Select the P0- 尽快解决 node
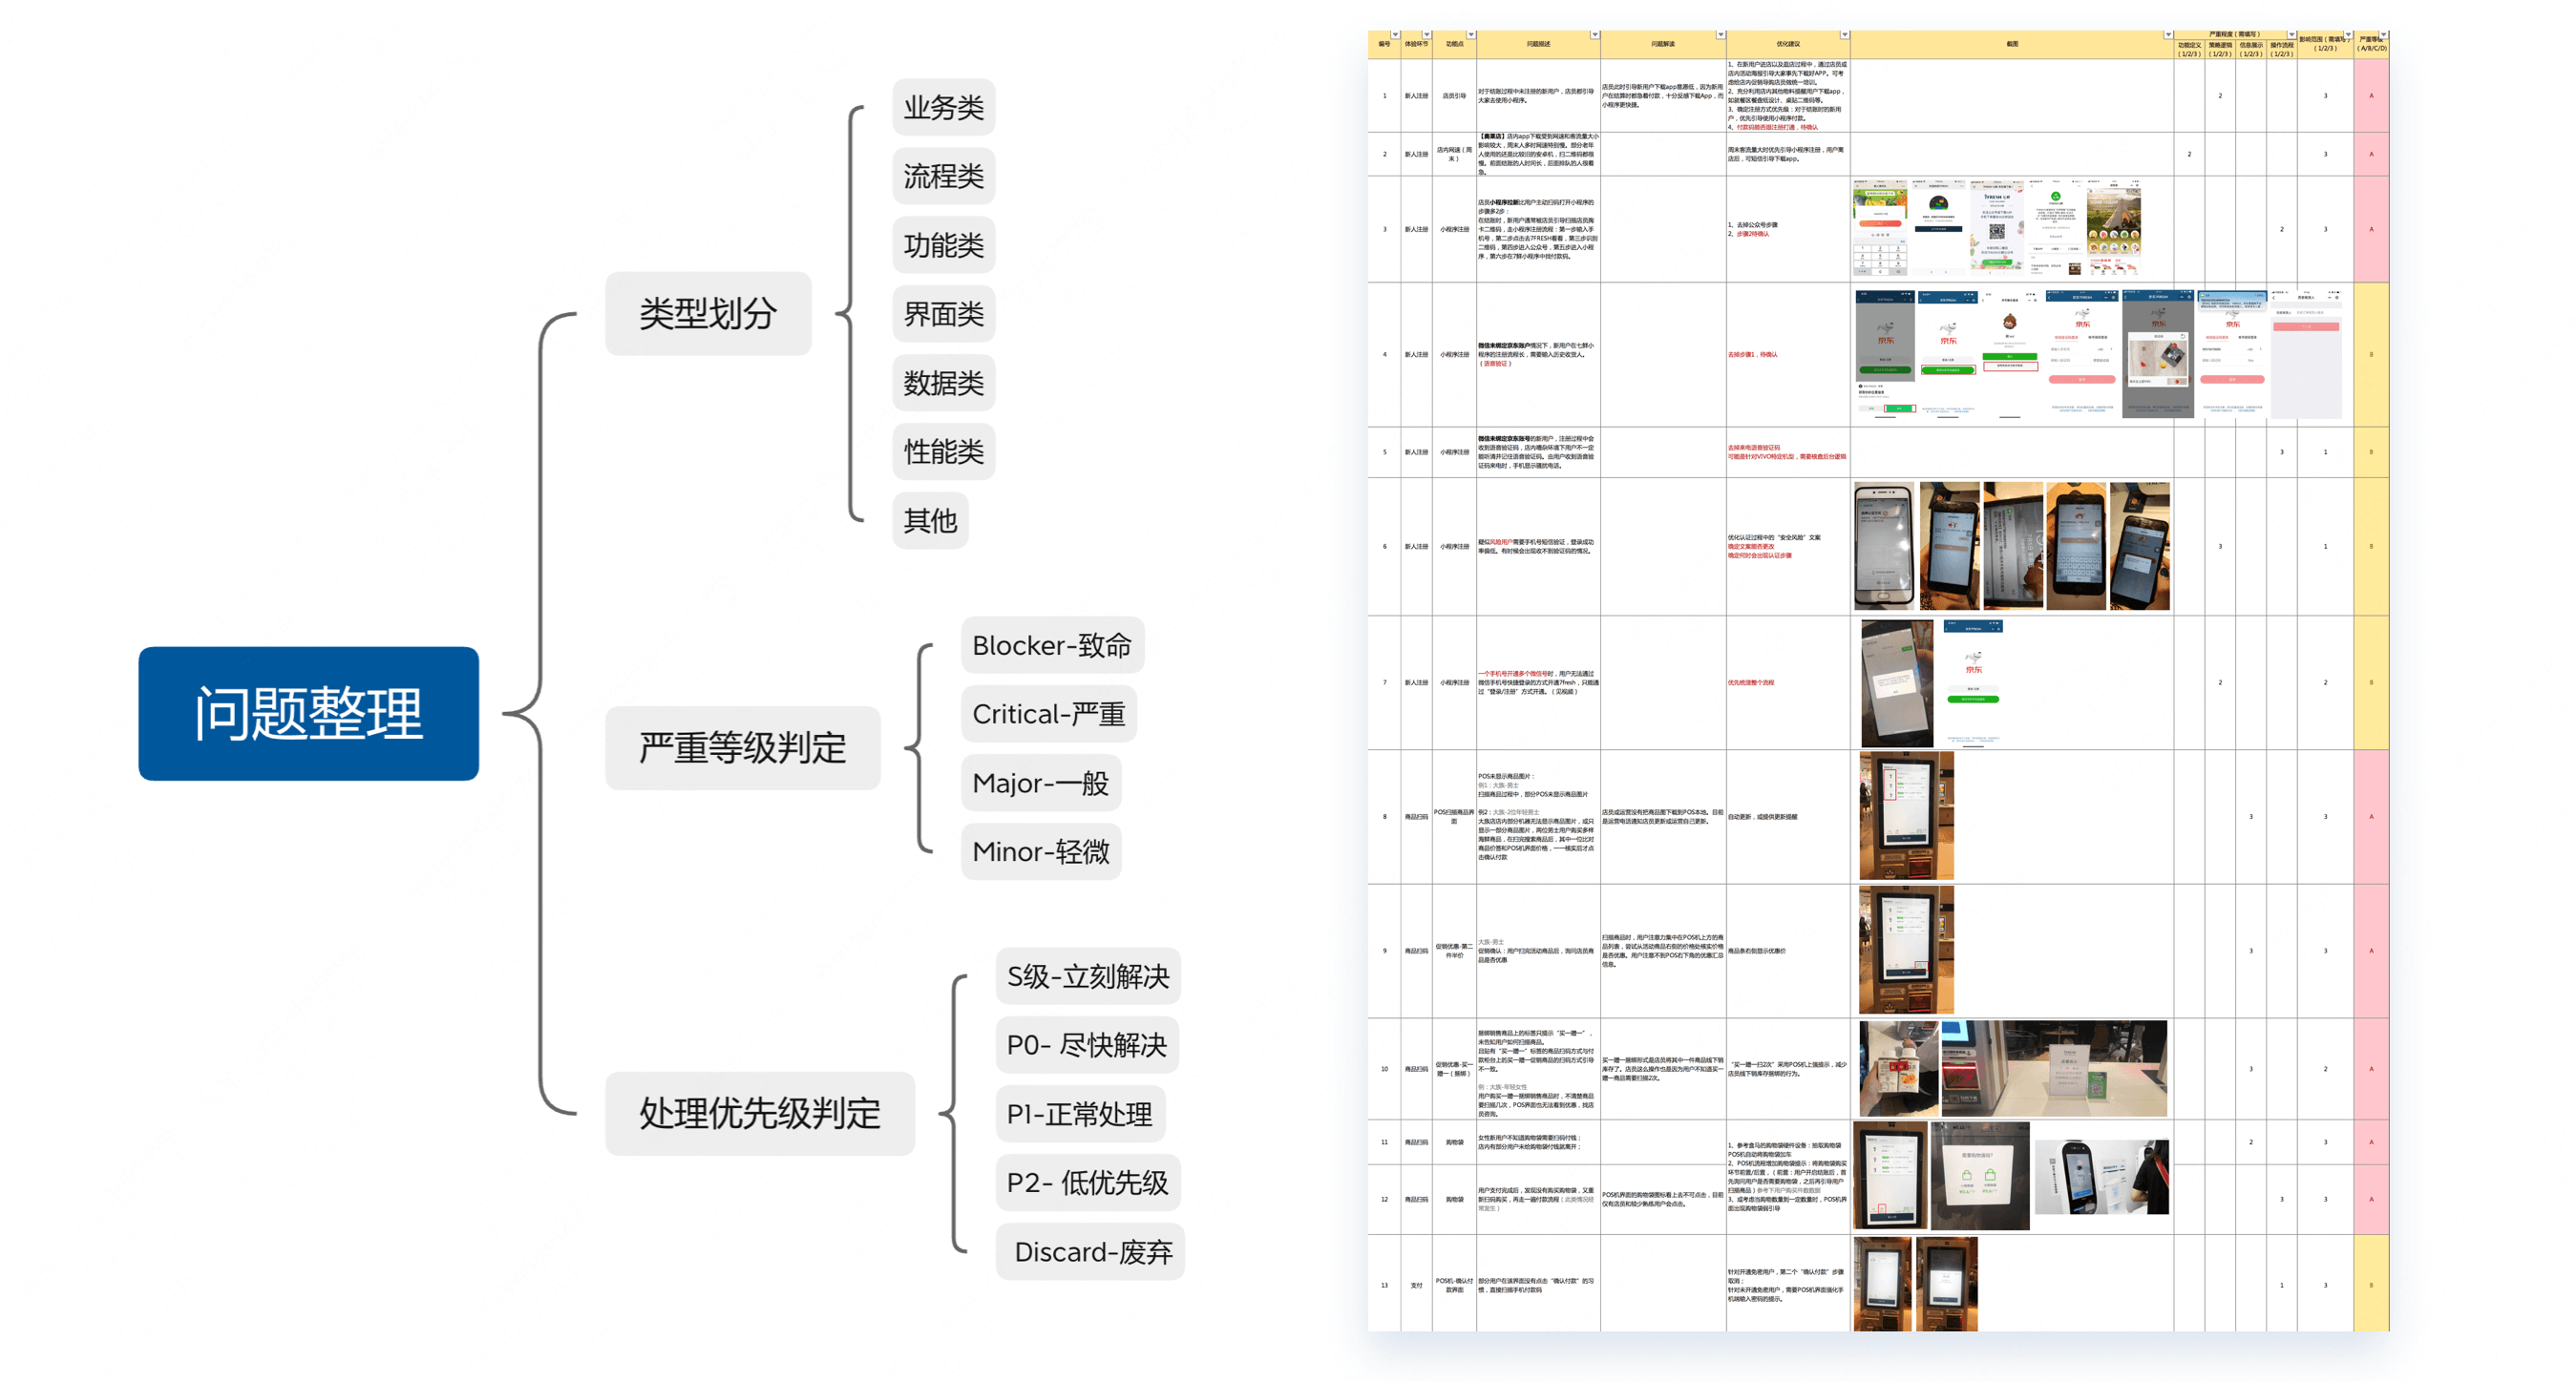 tap(1086, 1045)
